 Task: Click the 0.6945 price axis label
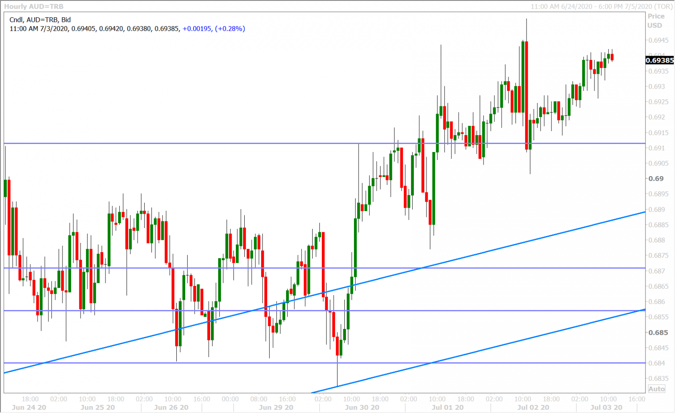pos(659,41)
